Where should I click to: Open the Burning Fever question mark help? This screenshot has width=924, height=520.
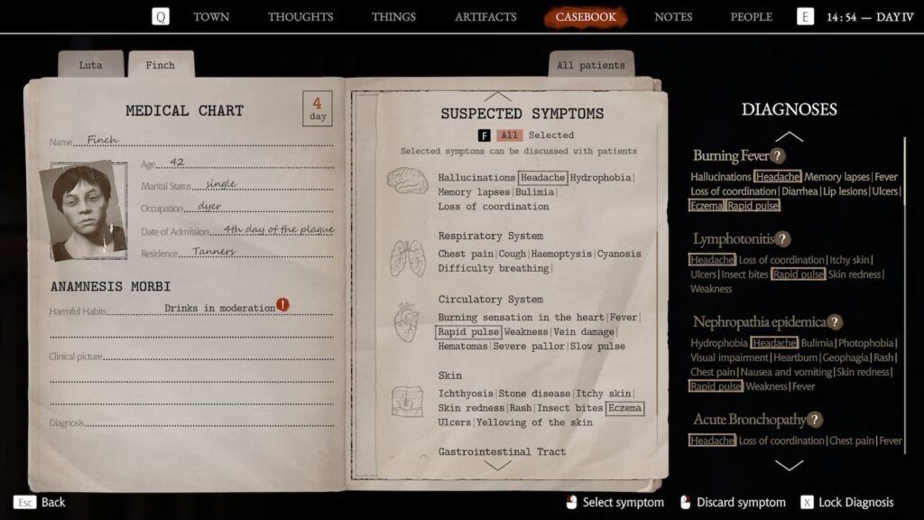coord(777,155)
